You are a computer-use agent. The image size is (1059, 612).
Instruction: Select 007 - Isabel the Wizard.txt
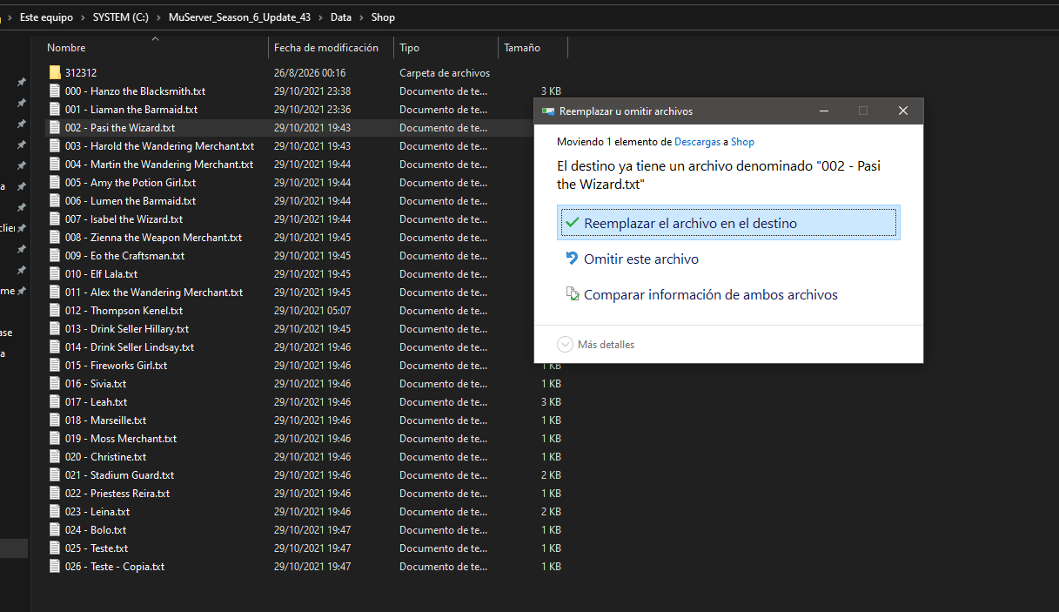[124, 219]
